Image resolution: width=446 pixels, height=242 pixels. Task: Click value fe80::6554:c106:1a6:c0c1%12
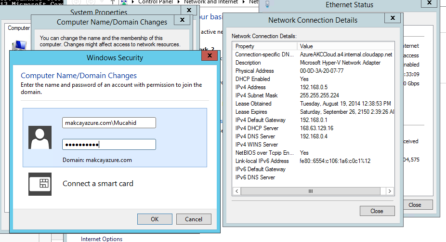(x=335, y=161)
